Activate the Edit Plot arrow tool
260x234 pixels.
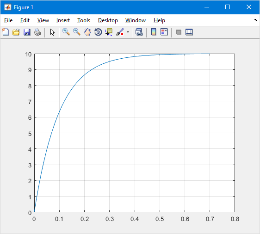52,32
